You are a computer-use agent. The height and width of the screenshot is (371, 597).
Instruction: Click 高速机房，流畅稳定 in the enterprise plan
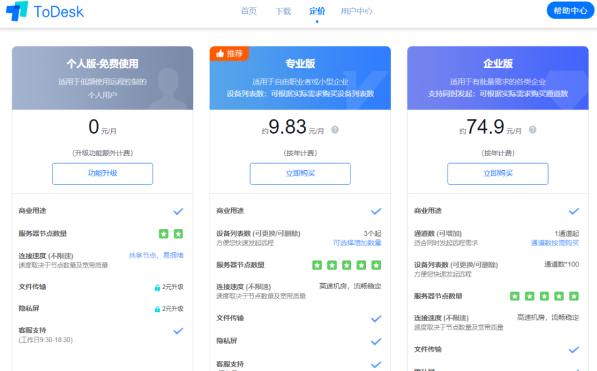click(x=548, y=317)
